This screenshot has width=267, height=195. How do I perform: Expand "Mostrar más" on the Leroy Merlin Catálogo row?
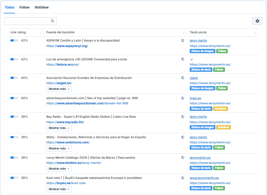coord(59,169)
